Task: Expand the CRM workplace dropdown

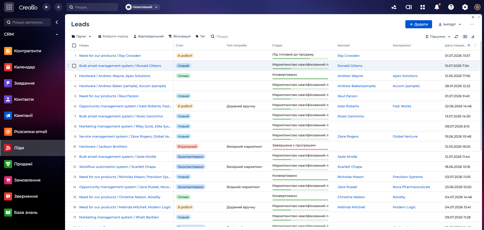Action: pos(57,34)
